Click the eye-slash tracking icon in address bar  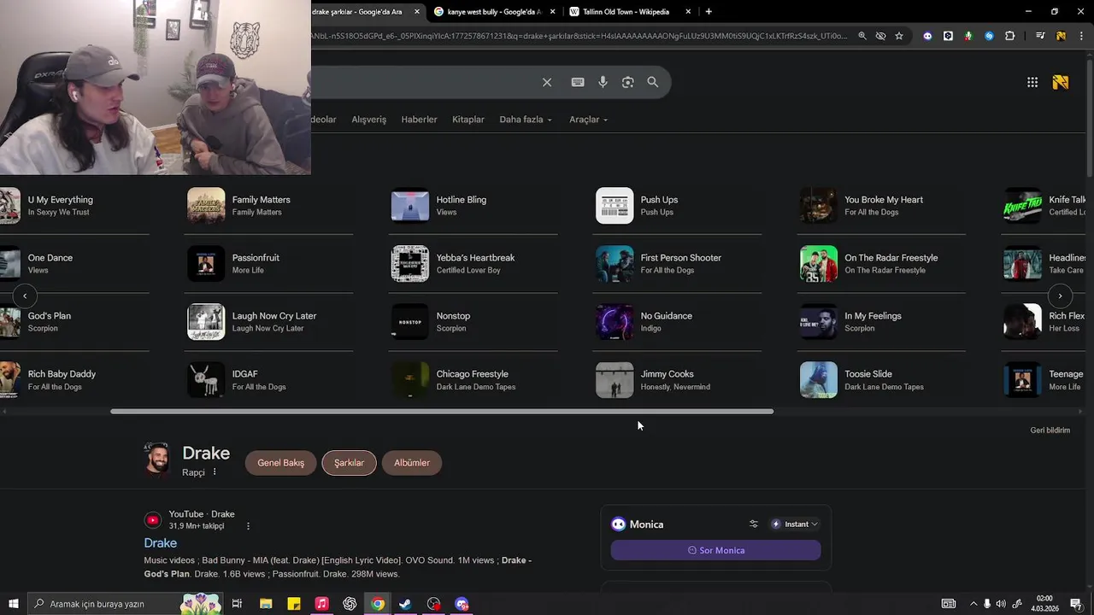point(880,36)
